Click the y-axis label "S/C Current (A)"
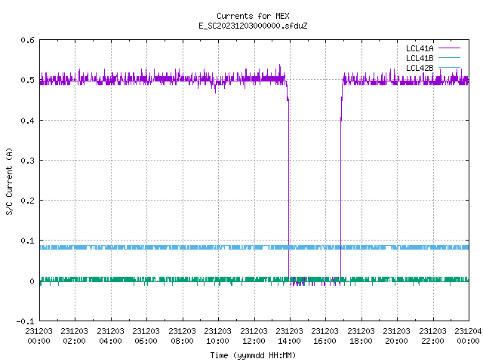Screen dimensions: 483x362 [x=9, y=182]
